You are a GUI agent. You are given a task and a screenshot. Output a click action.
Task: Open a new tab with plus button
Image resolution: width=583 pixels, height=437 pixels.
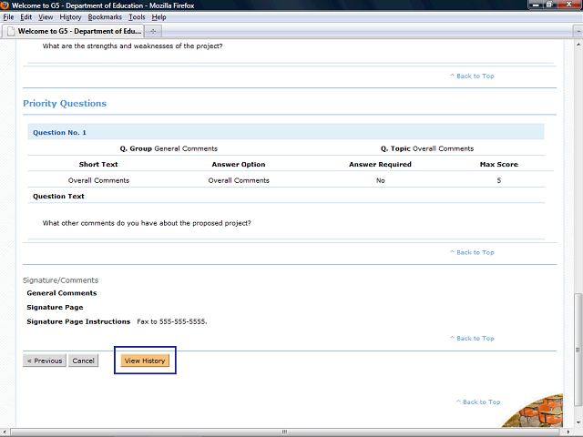tap(153, 31)
